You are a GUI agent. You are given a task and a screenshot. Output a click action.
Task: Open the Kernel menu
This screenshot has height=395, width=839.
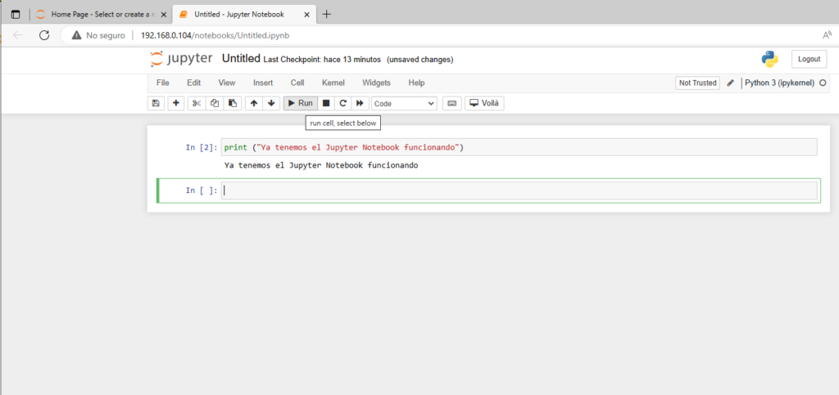[333, 83]
